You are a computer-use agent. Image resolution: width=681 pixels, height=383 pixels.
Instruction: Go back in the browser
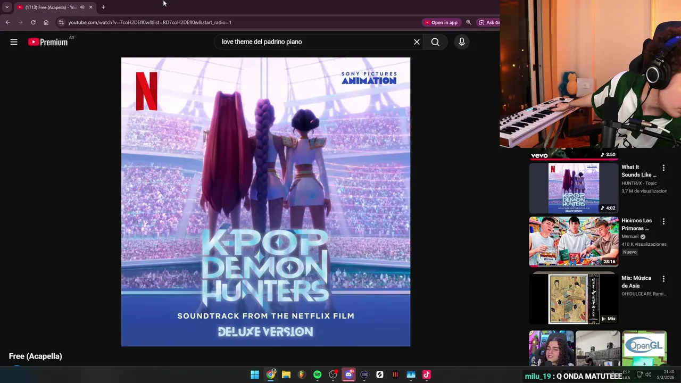tap(7, 22)
